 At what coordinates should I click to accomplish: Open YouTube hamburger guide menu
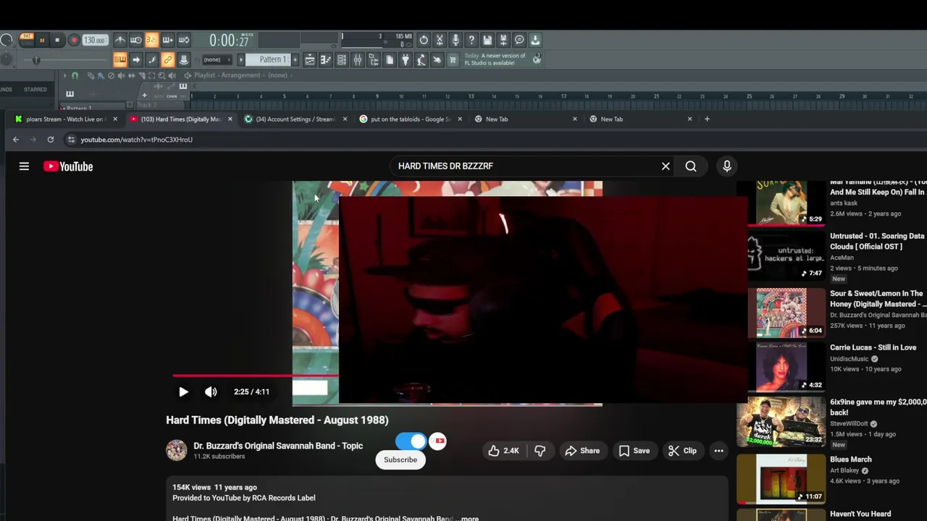tap(24, 166)
